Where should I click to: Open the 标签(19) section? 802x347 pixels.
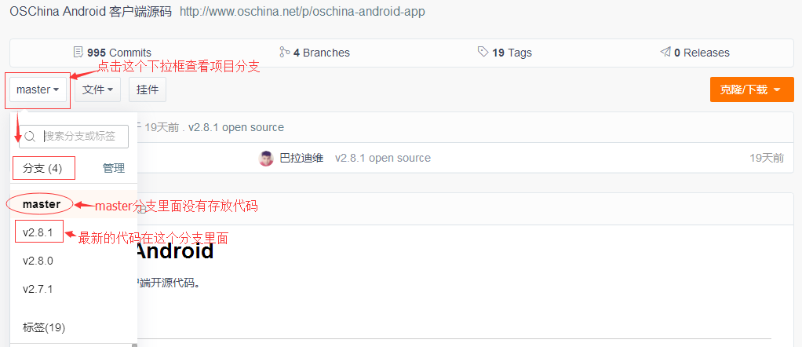click(x=44, y=327)
